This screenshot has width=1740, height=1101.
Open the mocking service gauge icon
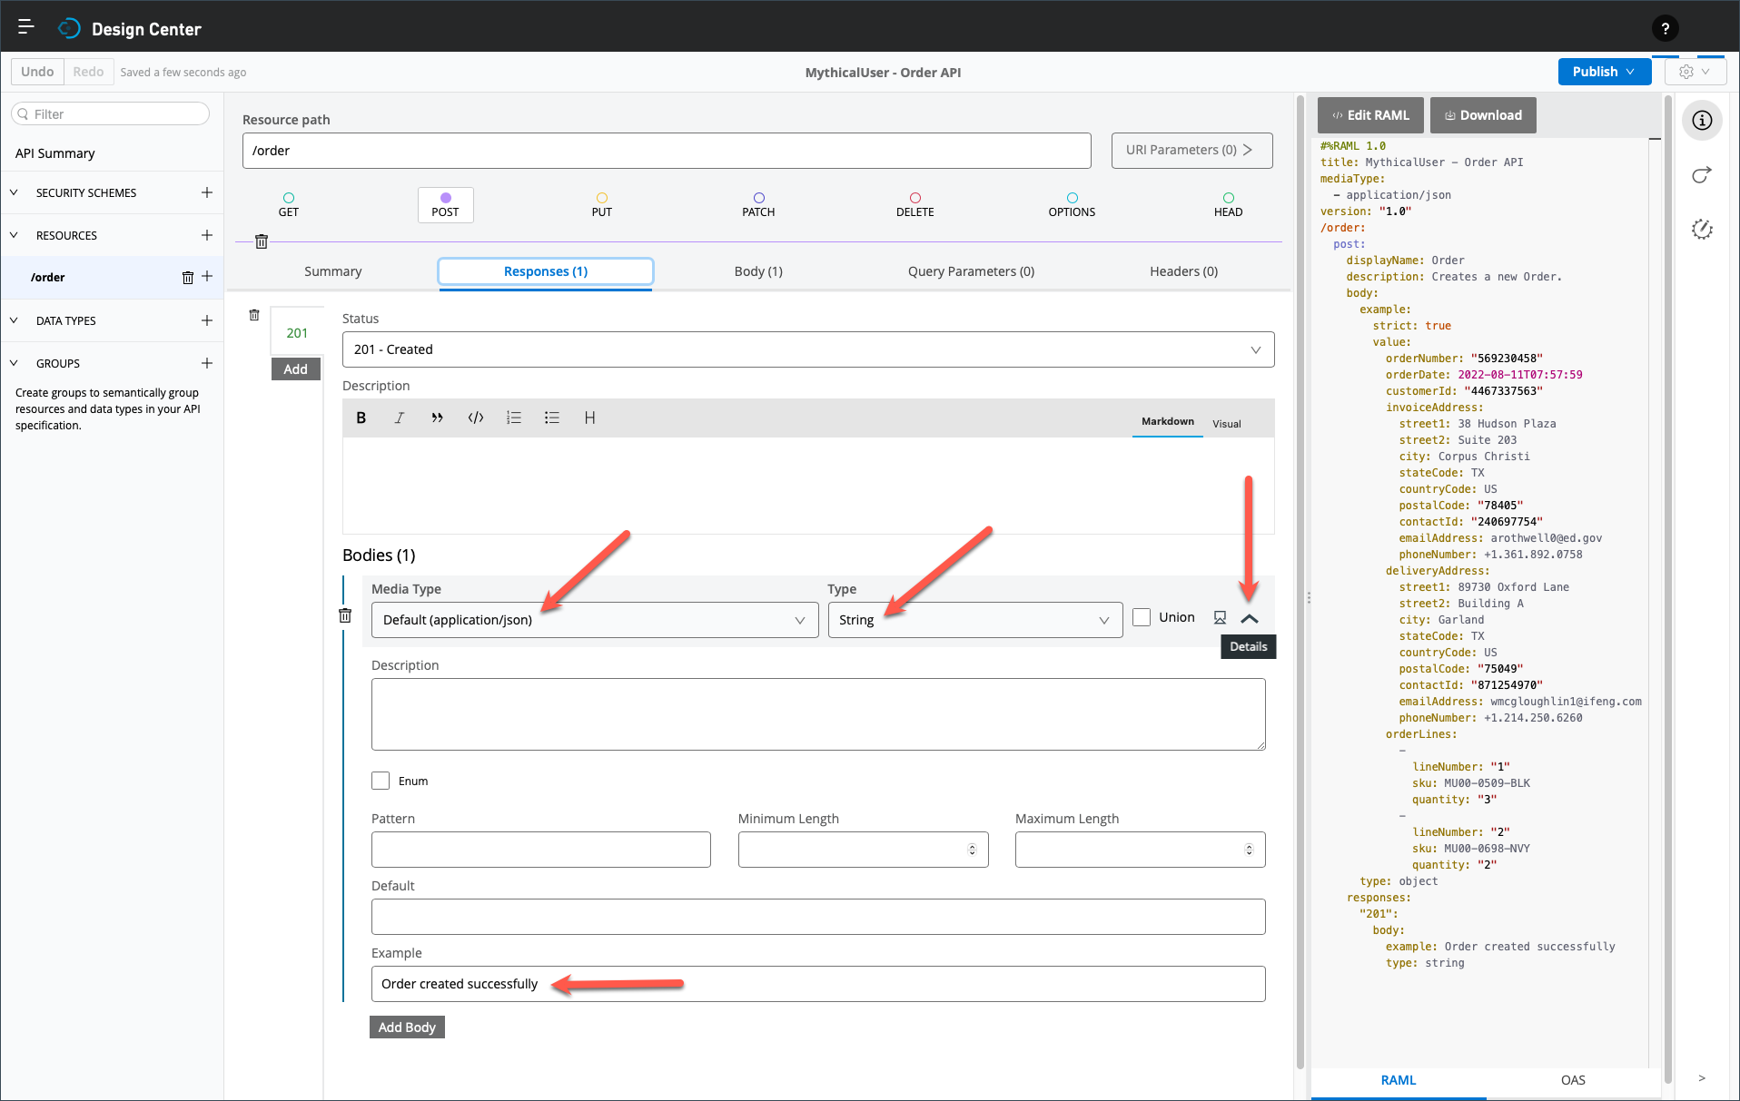1702,230
